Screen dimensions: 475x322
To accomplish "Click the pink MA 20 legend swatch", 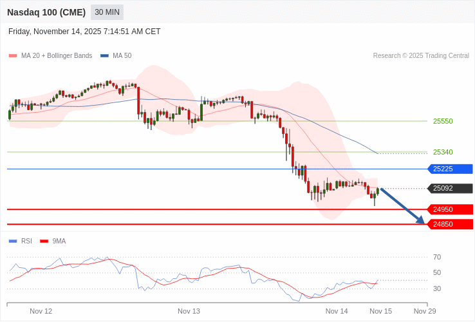I will tap(13, 56).
